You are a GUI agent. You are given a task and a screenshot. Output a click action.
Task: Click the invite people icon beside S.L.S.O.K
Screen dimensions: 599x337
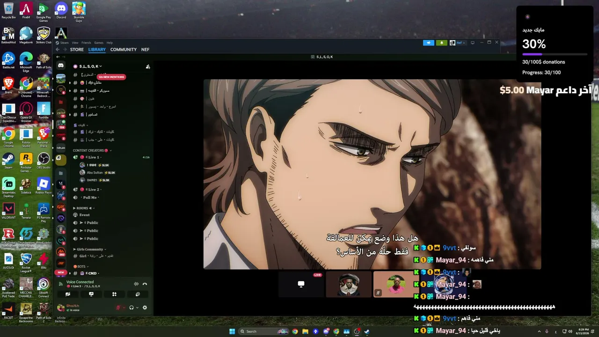[148, 66]
